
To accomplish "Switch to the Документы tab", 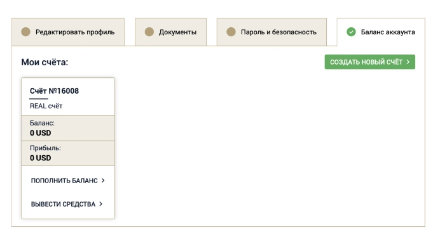I will click(170, 32).
